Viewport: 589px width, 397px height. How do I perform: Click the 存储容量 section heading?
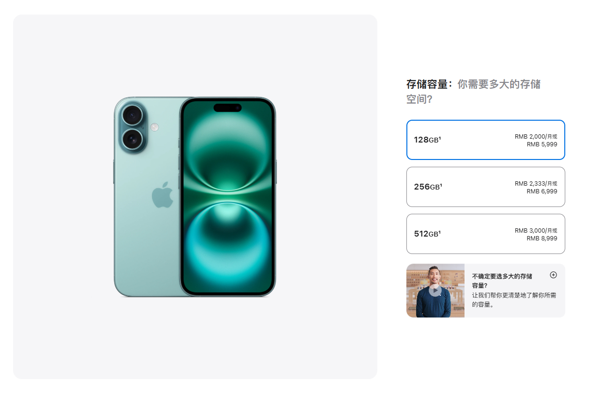pyautogui.click(x=427, y=84)
